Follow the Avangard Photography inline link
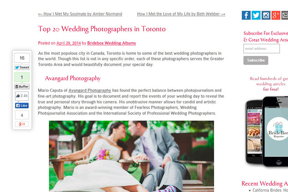The height and width of the screenshot is (192, 288). tap(90, 90)
